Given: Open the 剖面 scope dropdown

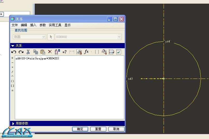Looking at the screenshot, I should click(x=44, y=37).
